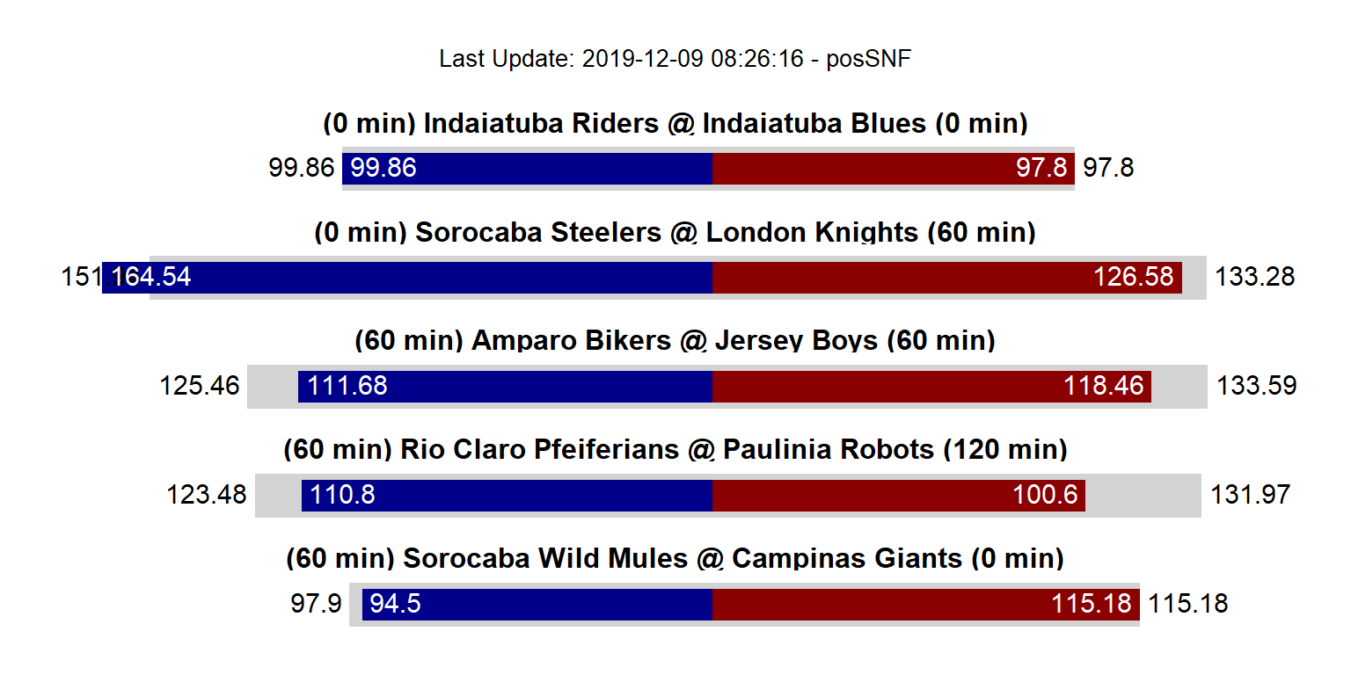Click the blue 94.5 Sorocaba Wild Mules bar

pos(537,604)
